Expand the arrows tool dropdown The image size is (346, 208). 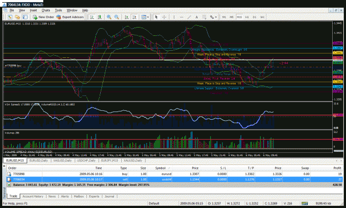point(216,17)
